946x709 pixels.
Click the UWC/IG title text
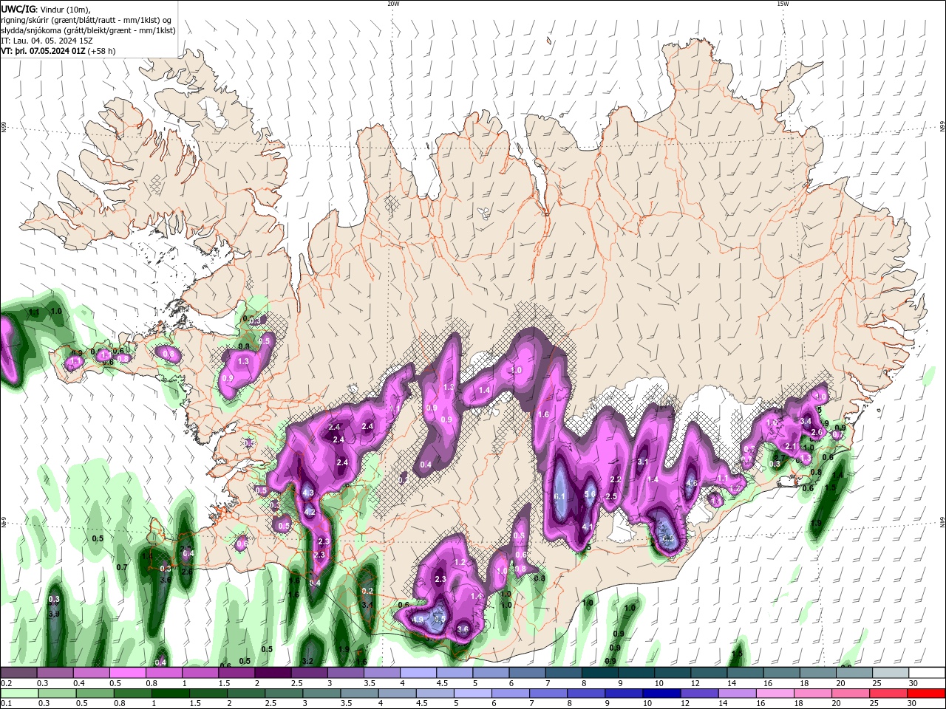point(18,8)
